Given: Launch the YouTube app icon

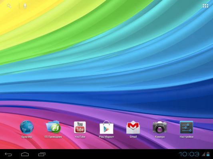Looking at the screenshot, I should coord(80,127).
